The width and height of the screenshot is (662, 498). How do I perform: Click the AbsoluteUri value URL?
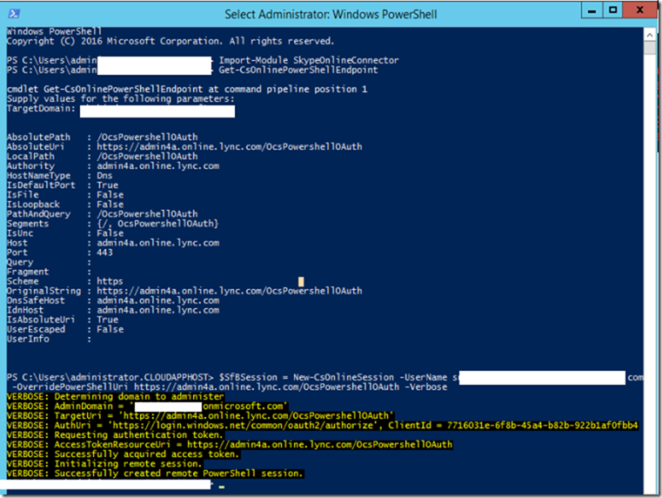(x=230, y=147)
